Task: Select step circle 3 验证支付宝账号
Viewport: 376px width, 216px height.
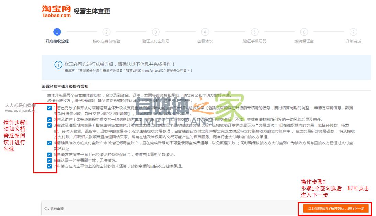Action: (156, 32)
